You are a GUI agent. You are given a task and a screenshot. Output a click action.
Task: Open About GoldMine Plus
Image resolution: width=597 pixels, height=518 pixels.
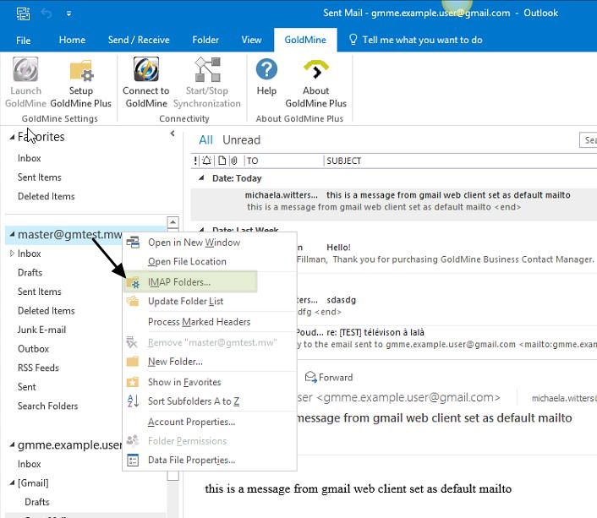[315, 83]
